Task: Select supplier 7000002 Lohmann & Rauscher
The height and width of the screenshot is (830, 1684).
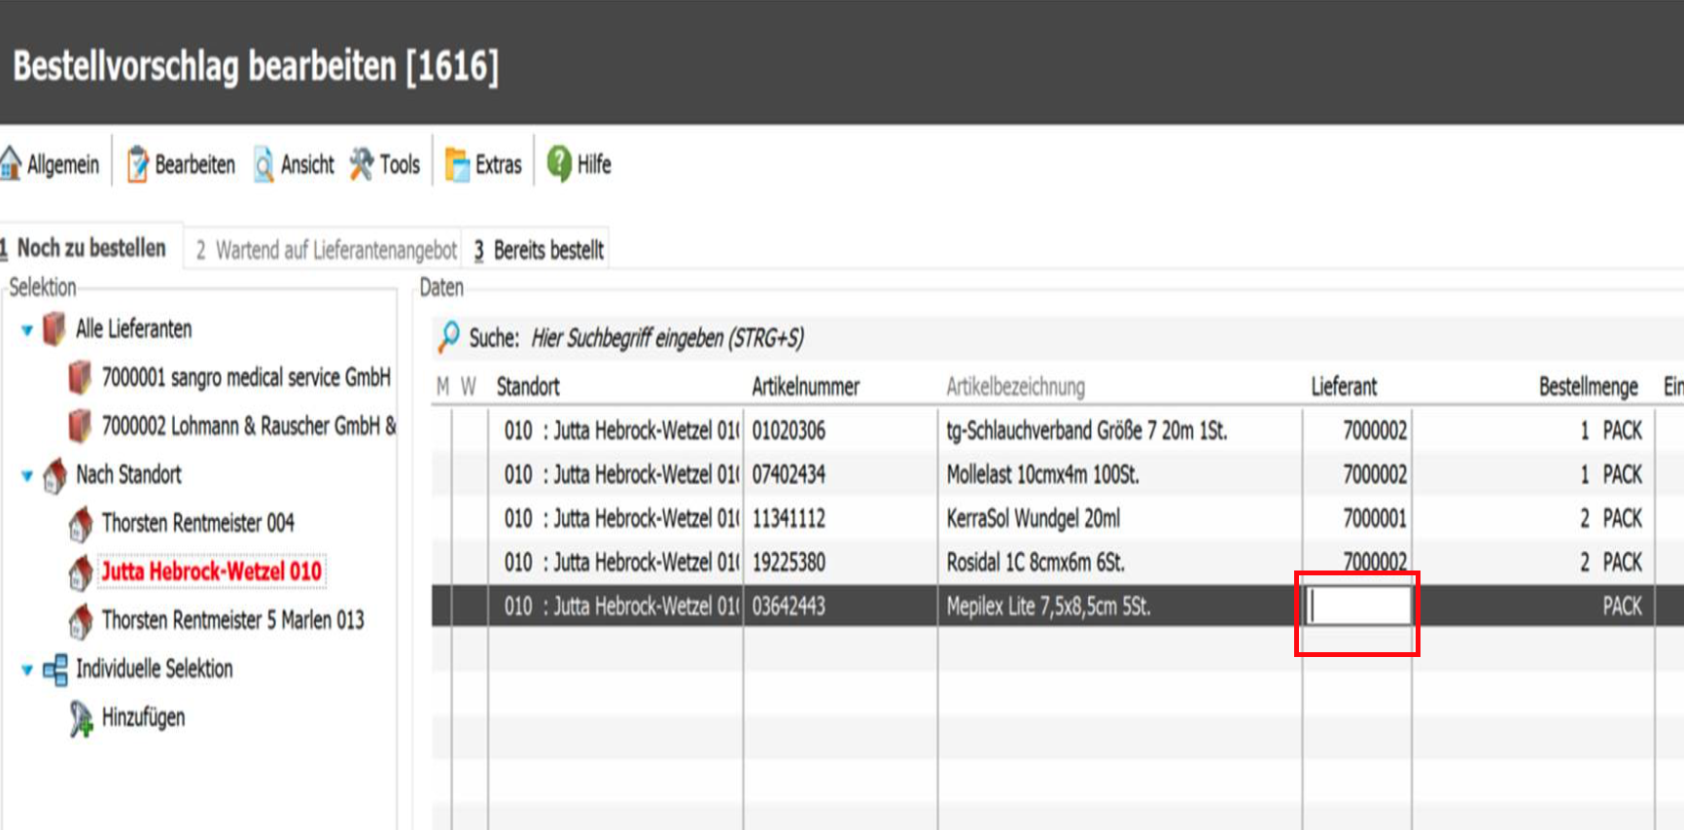Action: coord(247,427)
